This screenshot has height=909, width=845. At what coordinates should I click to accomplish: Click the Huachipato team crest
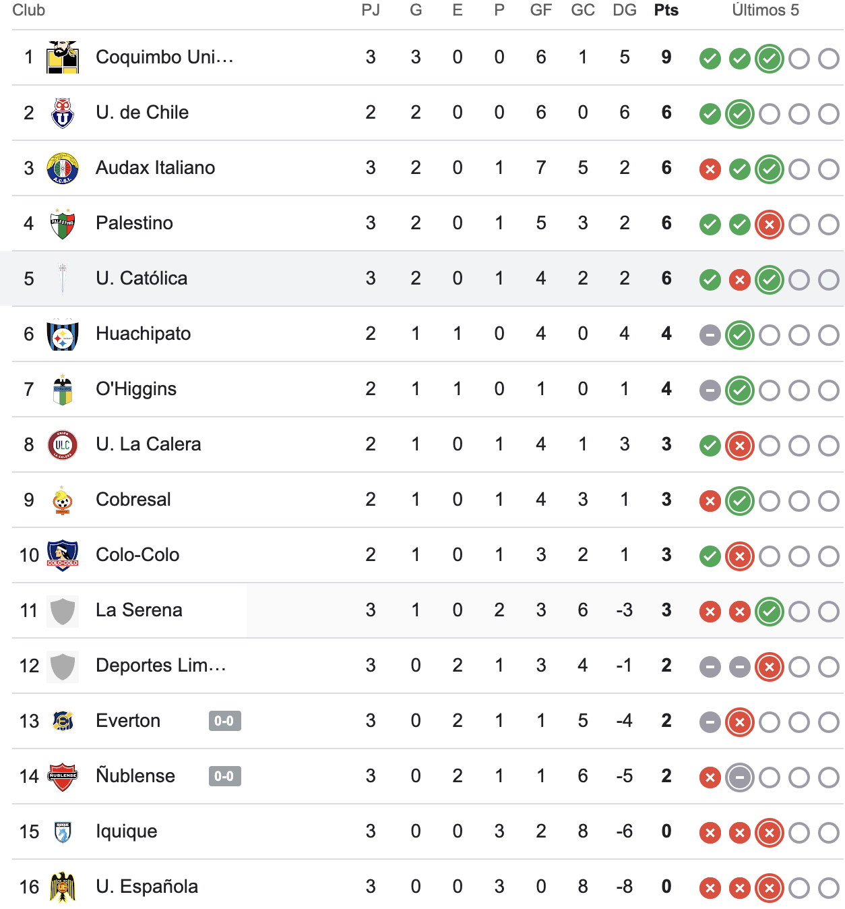pyautogui.click(x=62, y=334)
